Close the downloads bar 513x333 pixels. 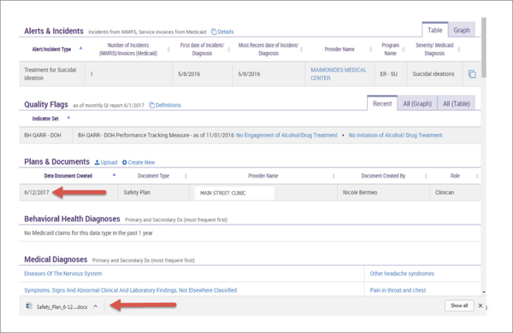click(x=481, y=306)
